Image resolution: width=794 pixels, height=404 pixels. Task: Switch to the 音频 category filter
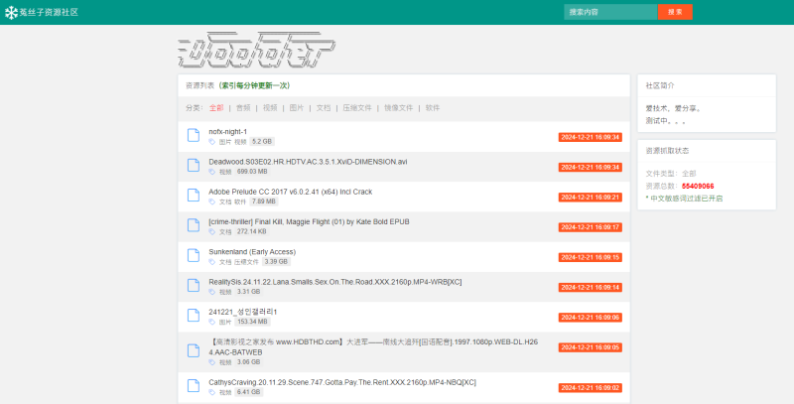click(243, 107)
